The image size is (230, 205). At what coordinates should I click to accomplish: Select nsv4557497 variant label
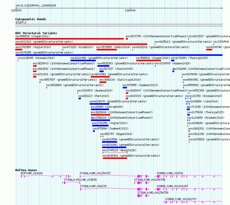coord(68,80)
